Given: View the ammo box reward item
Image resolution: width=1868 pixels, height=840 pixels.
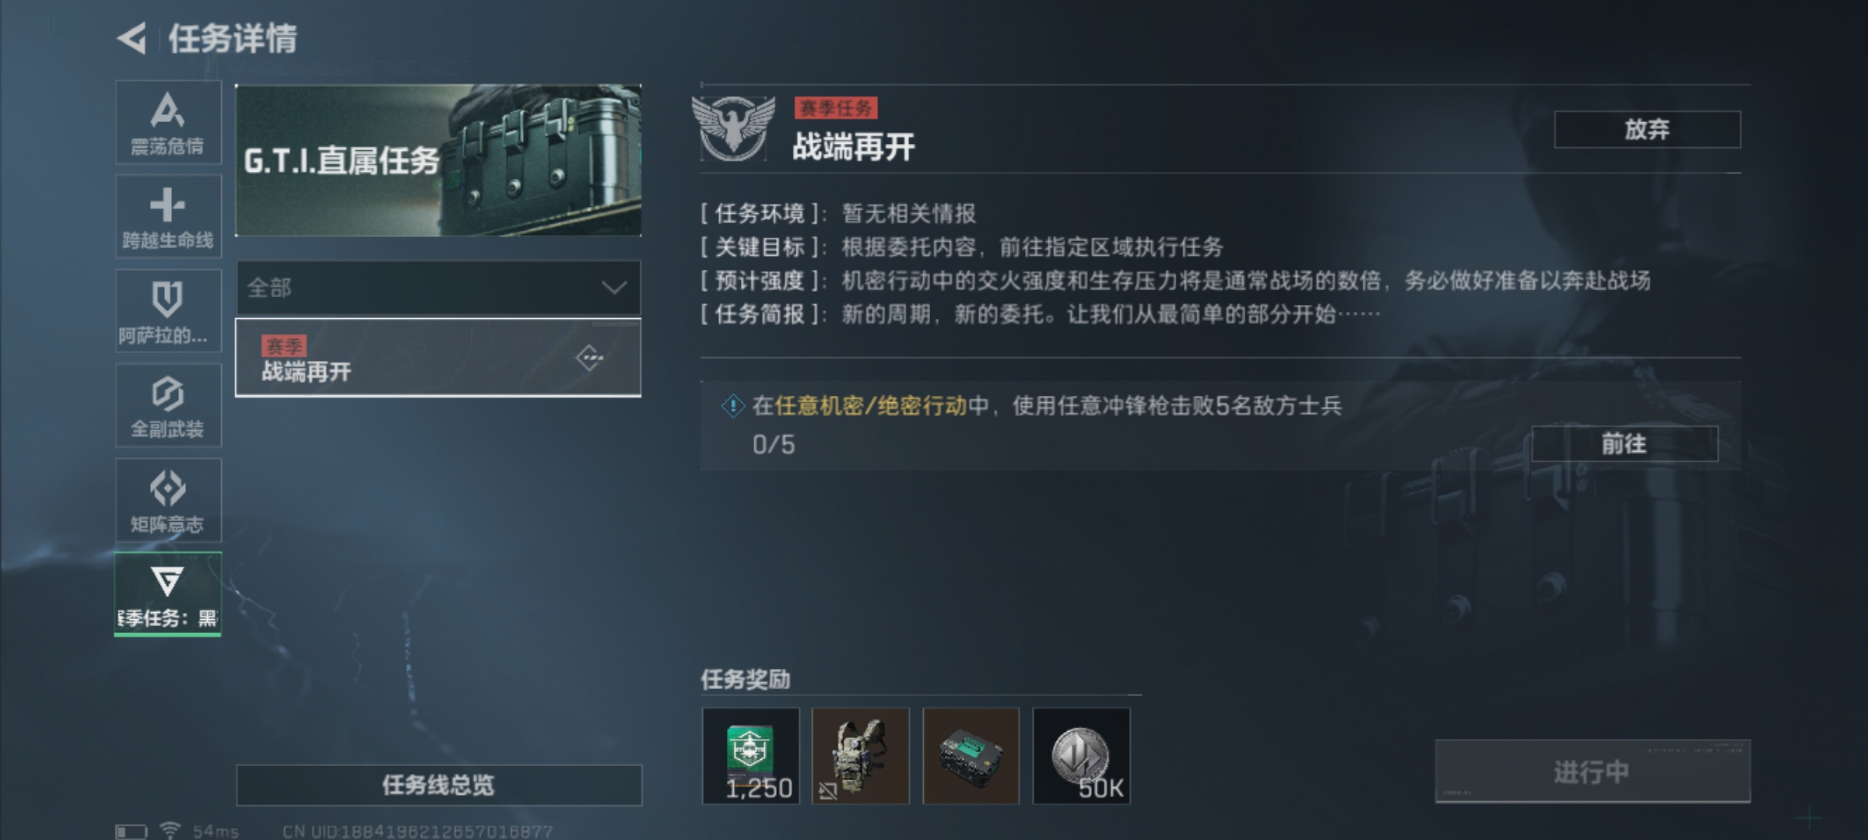Looking at the screenshot, I should pyautogui.click(x=971, y=755).
